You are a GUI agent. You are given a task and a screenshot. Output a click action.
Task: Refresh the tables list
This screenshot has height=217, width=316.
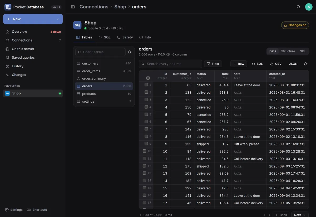[x=129, y=52]
